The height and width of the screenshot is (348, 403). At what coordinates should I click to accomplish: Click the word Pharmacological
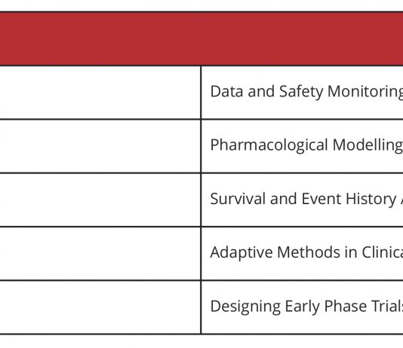point(269,145)
